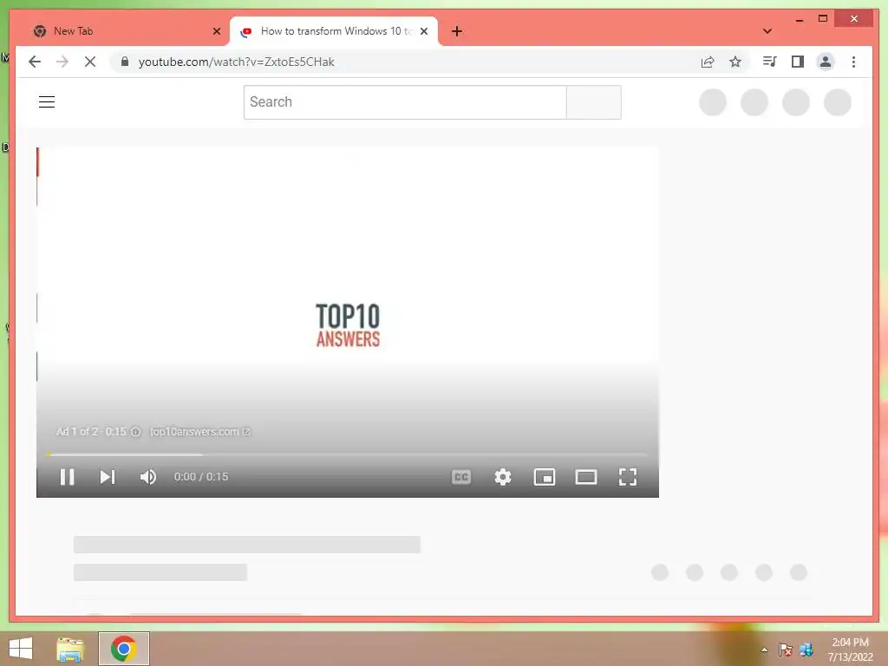Open top10answers.com ad link
The image size is (888, 666).
tap(200, 432)
